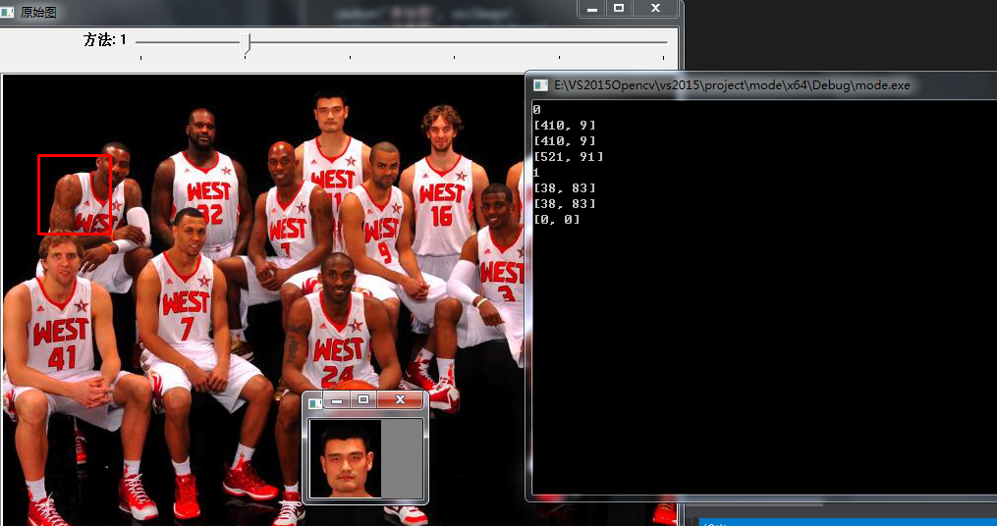This screenshot has width=997, height=526.
Task: Click the team photo in 原始图 window
Action: point(263,300)
